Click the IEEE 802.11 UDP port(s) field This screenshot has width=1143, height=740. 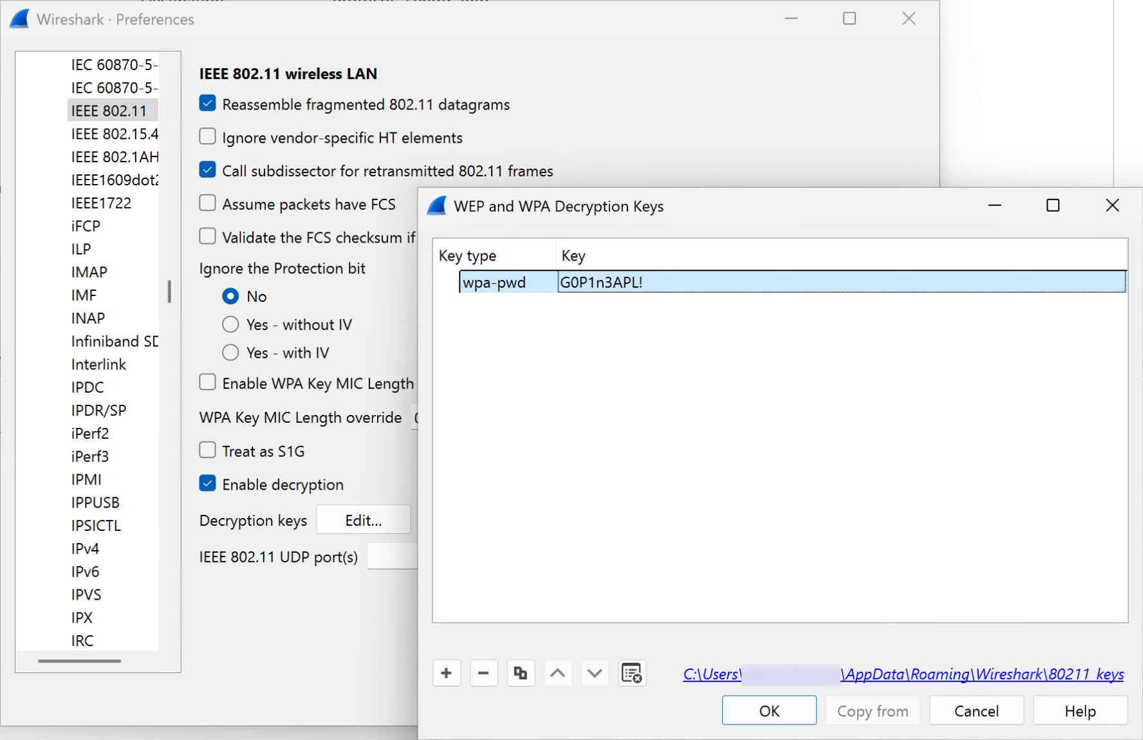[393, 557]
